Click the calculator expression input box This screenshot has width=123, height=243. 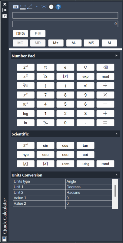(65, 15)
